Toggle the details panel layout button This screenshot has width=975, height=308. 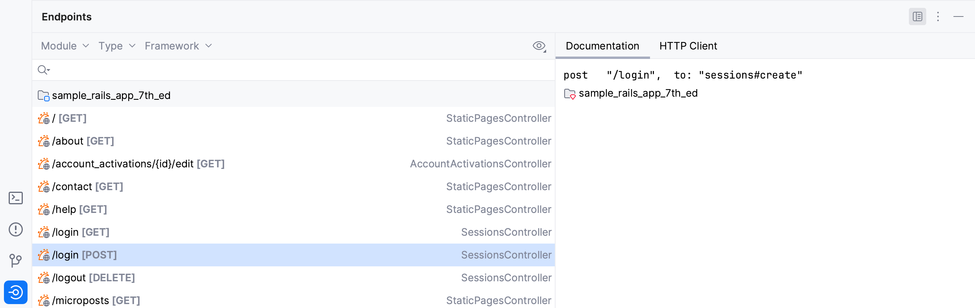click(x=917, y=16)
